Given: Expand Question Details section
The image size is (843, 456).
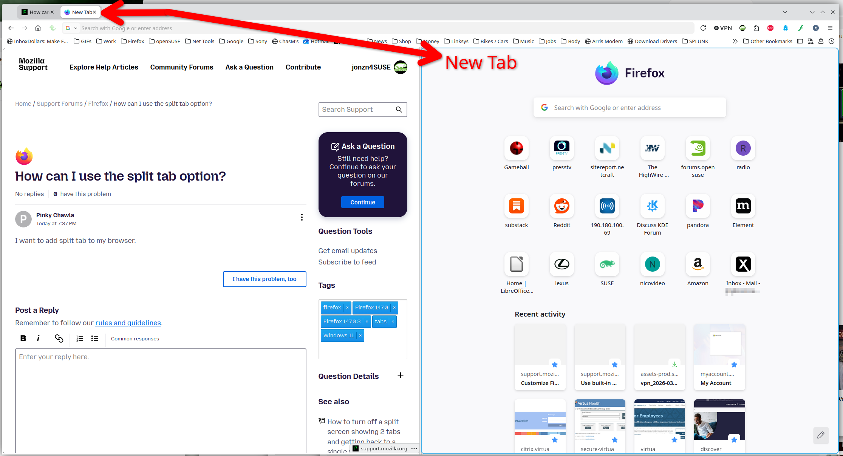Looking at the screenshot, I should [401, 376].
